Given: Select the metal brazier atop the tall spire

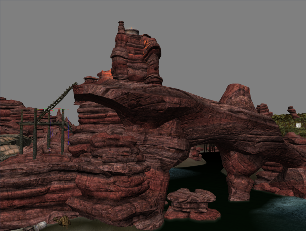Looking at the screenshot, I should pyautogui.click(x=132, y=31).
